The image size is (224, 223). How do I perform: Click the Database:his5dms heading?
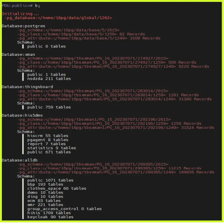[x=22, y=115]
